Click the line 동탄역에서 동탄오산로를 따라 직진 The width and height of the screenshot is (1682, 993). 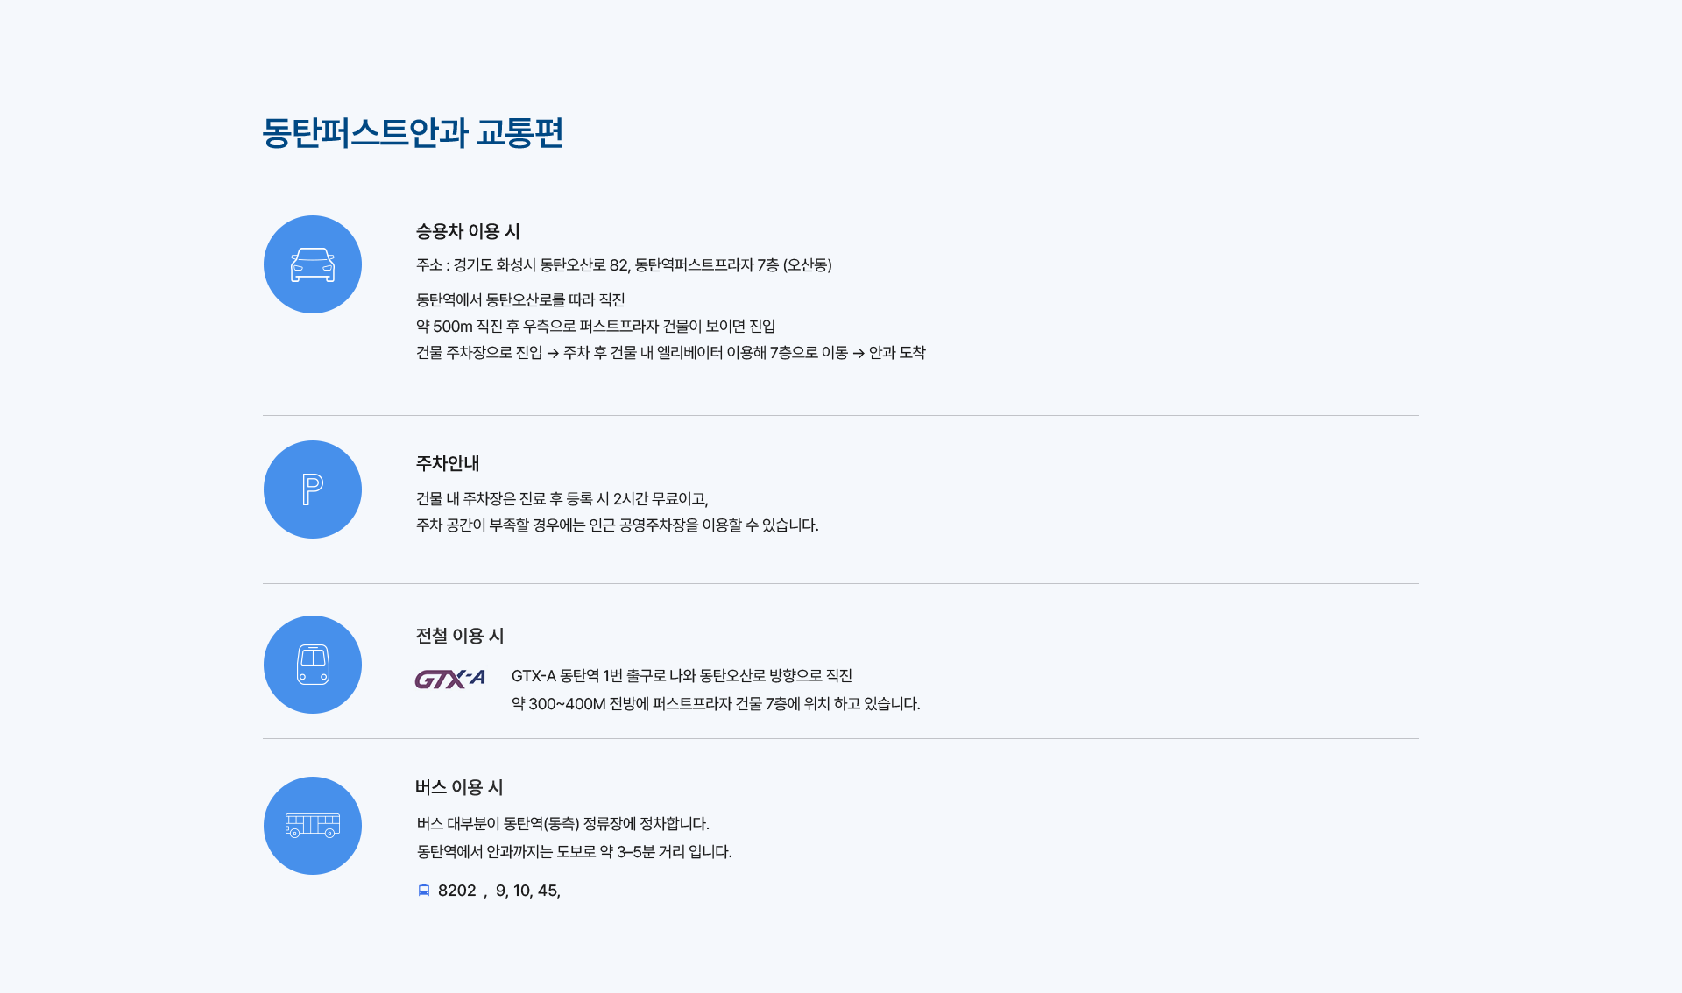[520, 300]
